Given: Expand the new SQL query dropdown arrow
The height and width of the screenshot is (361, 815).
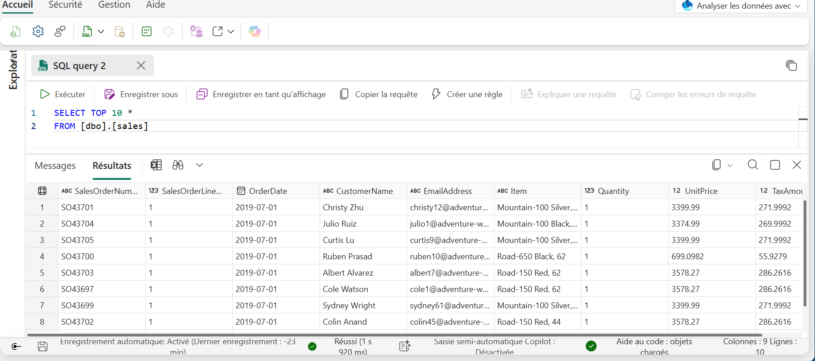Looking at the screenshot, I should (101, 31).
